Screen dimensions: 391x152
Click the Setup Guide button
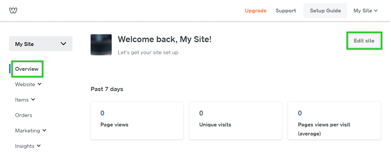click(x=325, y=11)
